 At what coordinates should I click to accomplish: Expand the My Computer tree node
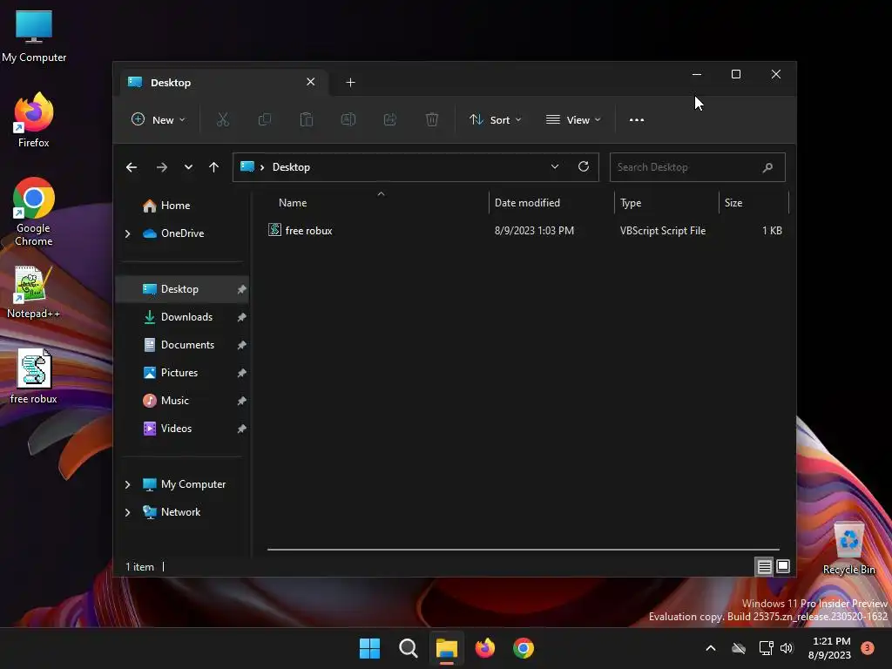click(127, 484)
